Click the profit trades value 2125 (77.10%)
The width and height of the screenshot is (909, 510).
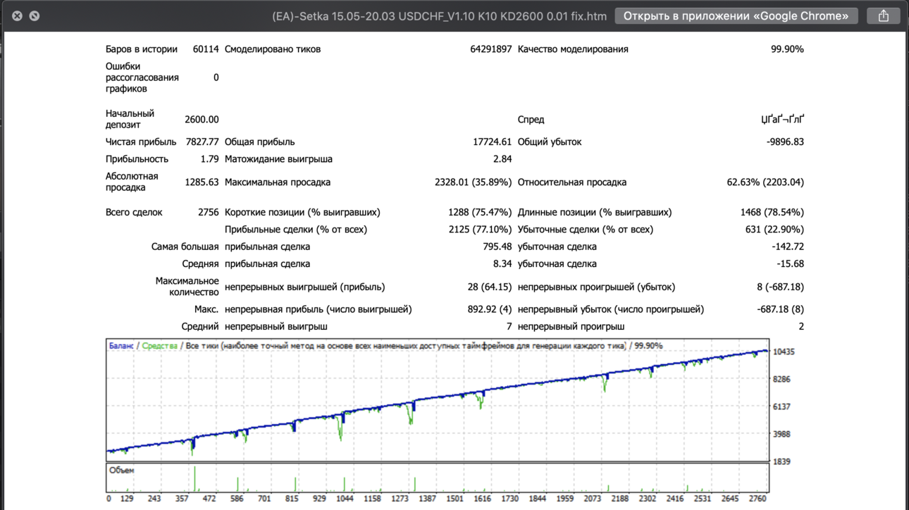[480, 230]
